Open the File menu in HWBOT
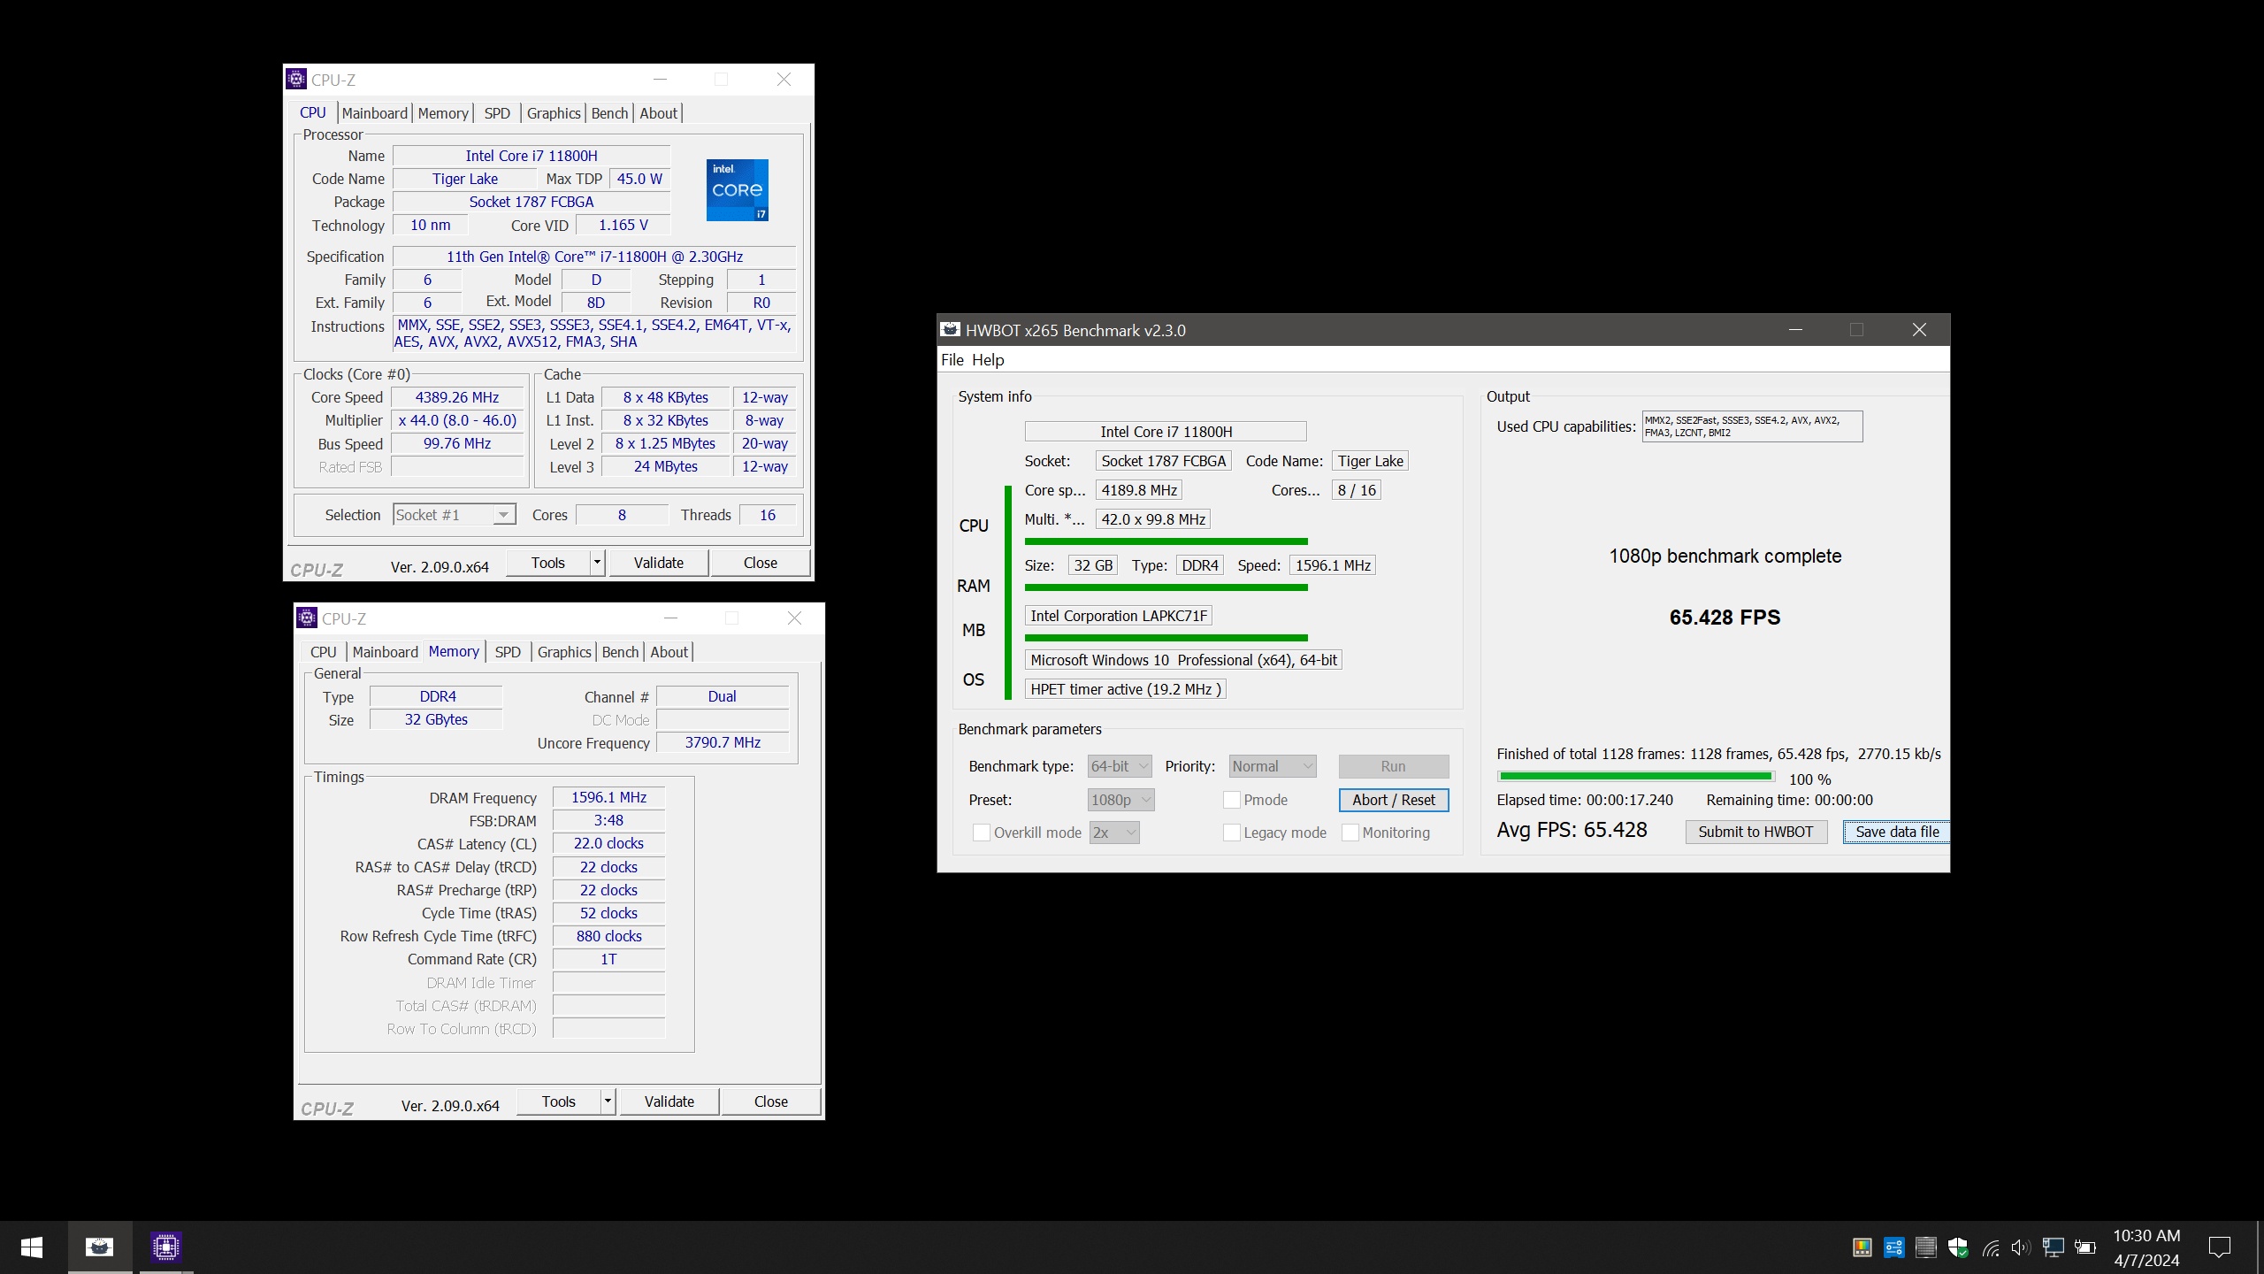 952,360
